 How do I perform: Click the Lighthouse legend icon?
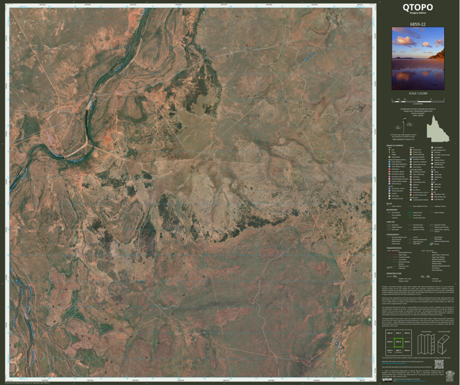click(x=432, y=177)
